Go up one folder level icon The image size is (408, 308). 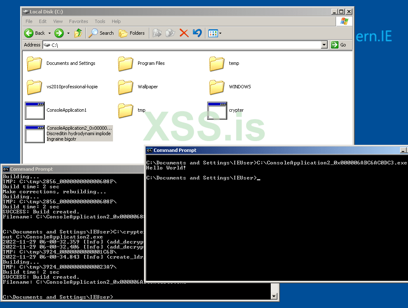78,33
